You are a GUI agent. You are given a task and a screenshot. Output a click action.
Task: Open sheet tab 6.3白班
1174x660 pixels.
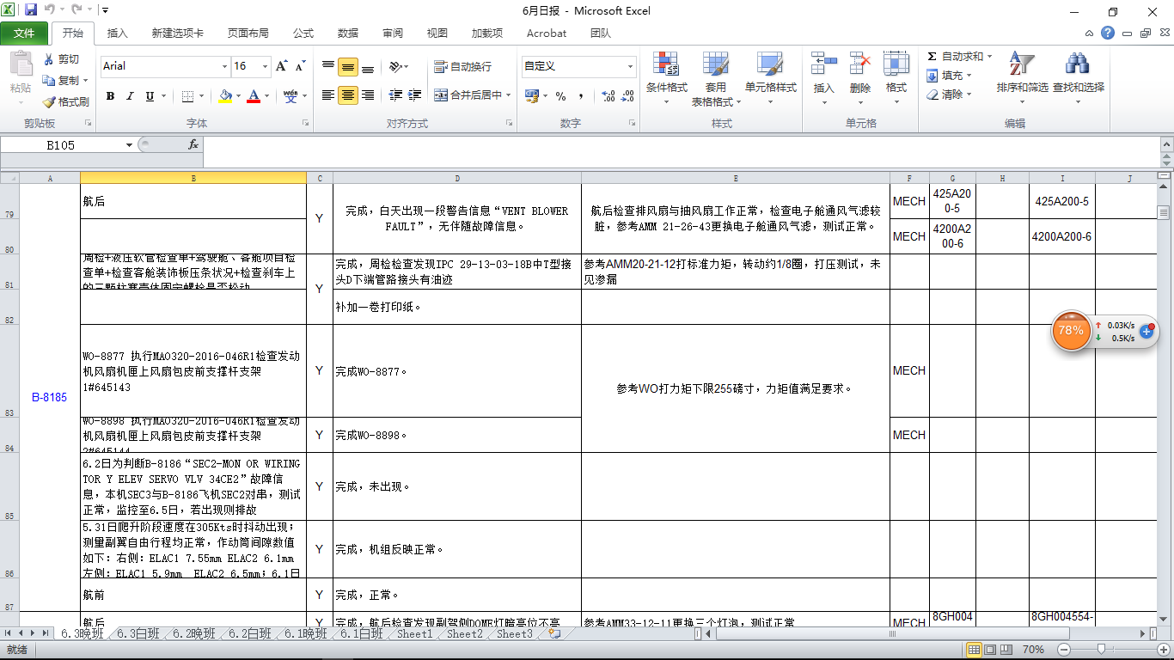[138, 633]
